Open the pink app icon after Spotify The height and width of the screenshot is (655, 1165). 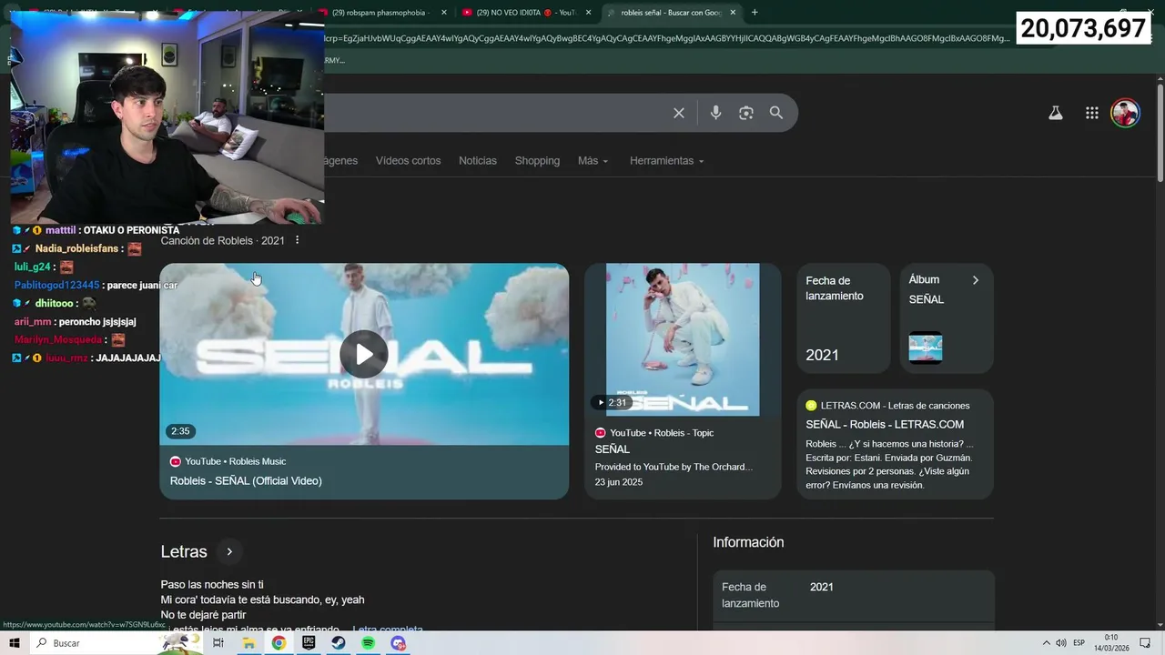(398, 643)
